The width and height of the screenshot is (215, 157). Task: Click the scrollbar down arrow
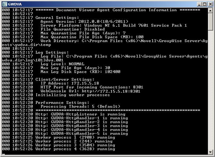point(210,152)
